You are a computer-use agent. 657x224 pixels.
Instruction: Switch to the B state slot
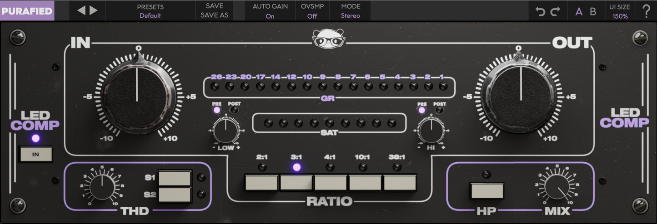(x=593, y=11)
